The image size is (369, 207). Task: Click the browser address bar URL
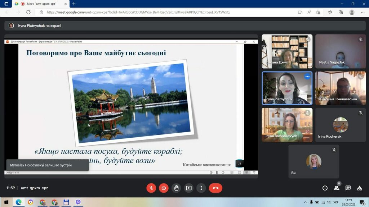click(138, 12)
